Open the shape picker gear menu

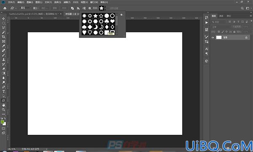tap(122, 15)
